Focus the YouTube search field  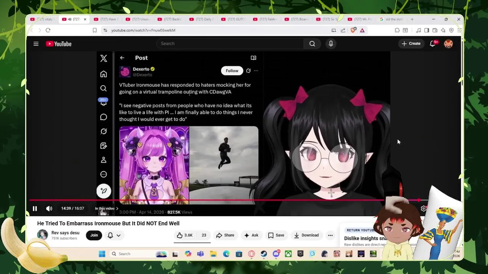230,44
